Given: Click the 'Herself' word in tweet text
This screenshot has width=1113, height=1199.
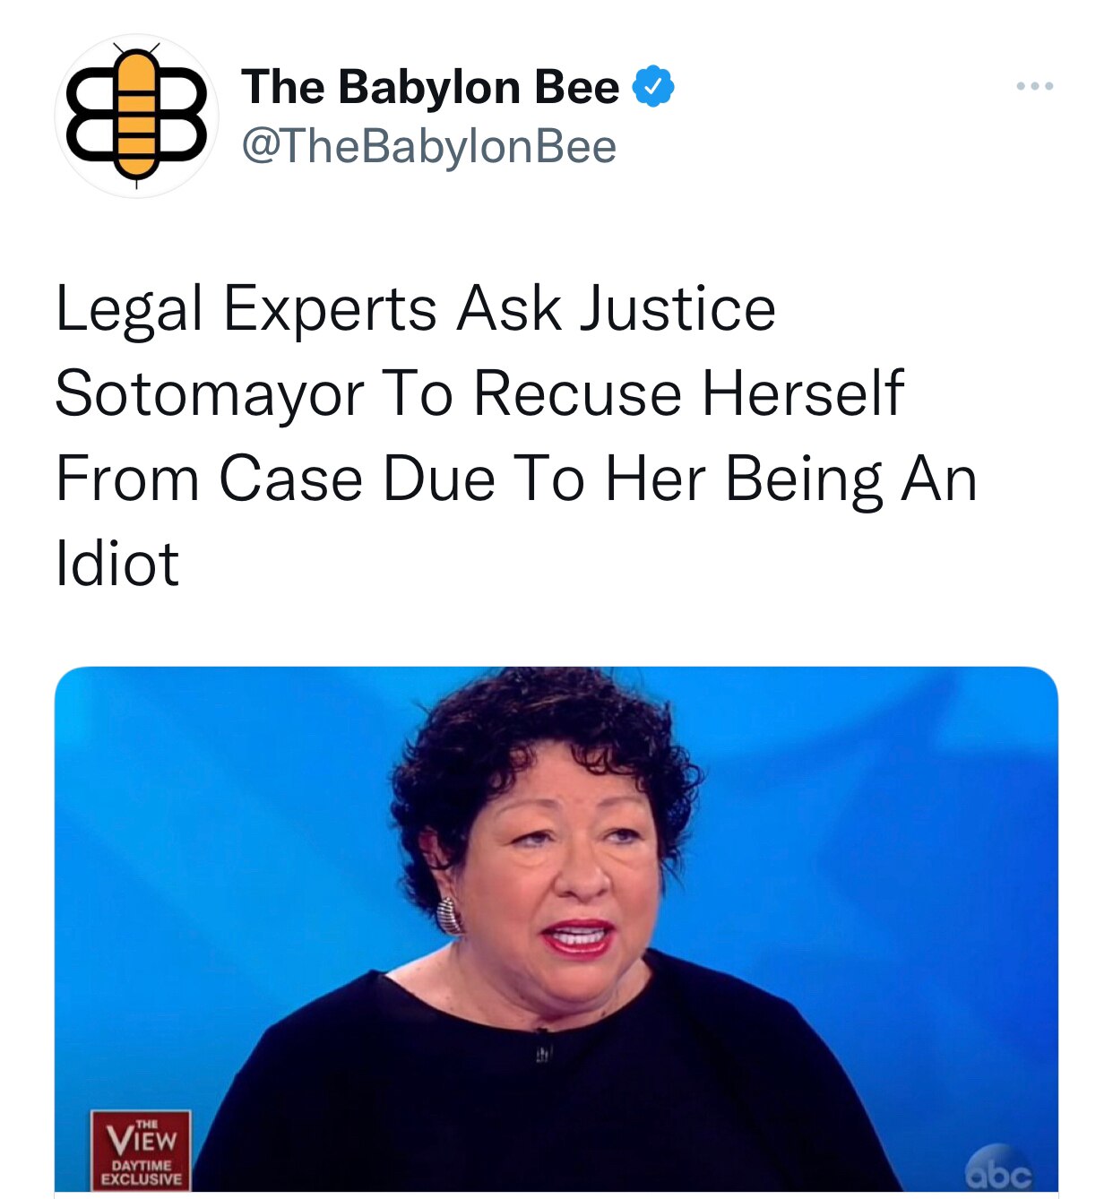Looking at the screenshot, I should (803, 393).
